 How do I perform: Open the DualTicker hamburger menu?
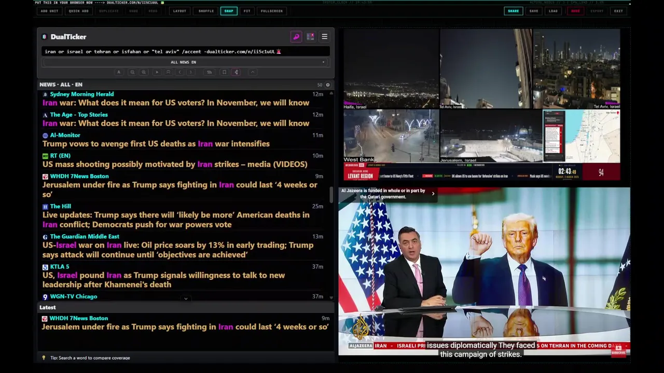pos(324,37)
